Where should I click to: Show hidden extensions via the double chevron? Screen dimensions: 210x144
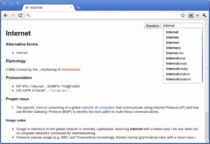(197, 15)
